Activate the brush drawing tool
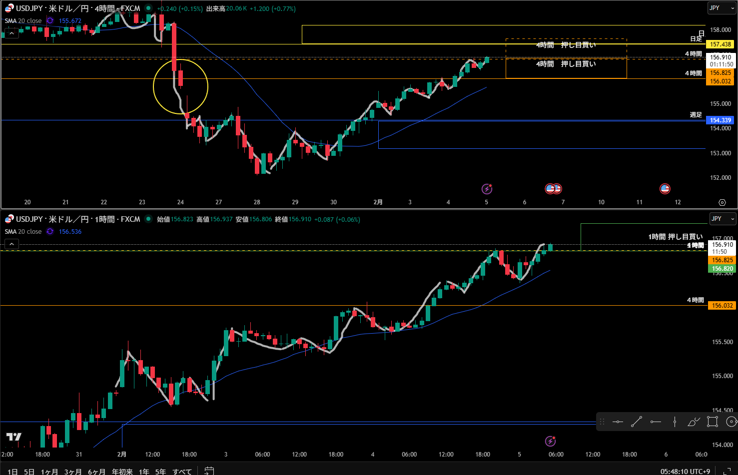The image size is (738, 475). [x=694, y=422]
